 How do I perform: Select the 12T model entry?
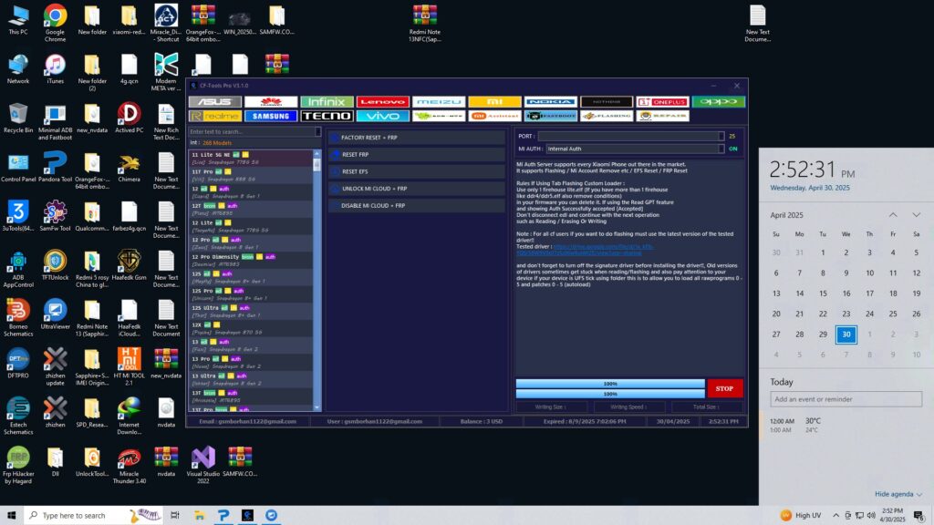coord(251,209)
